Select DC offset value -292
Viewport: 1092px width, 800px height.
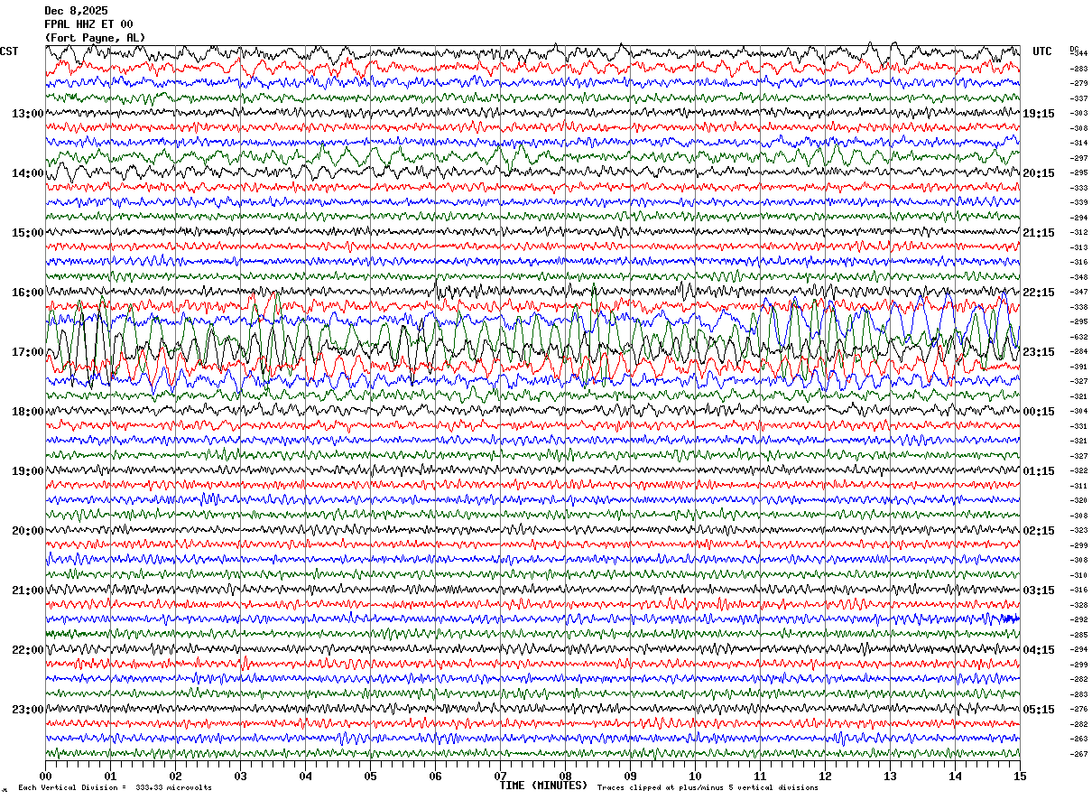point(1078,619)
